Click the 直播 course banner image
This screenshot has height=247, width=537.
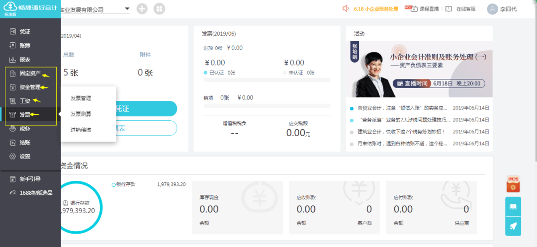click(x=419, y=69)
